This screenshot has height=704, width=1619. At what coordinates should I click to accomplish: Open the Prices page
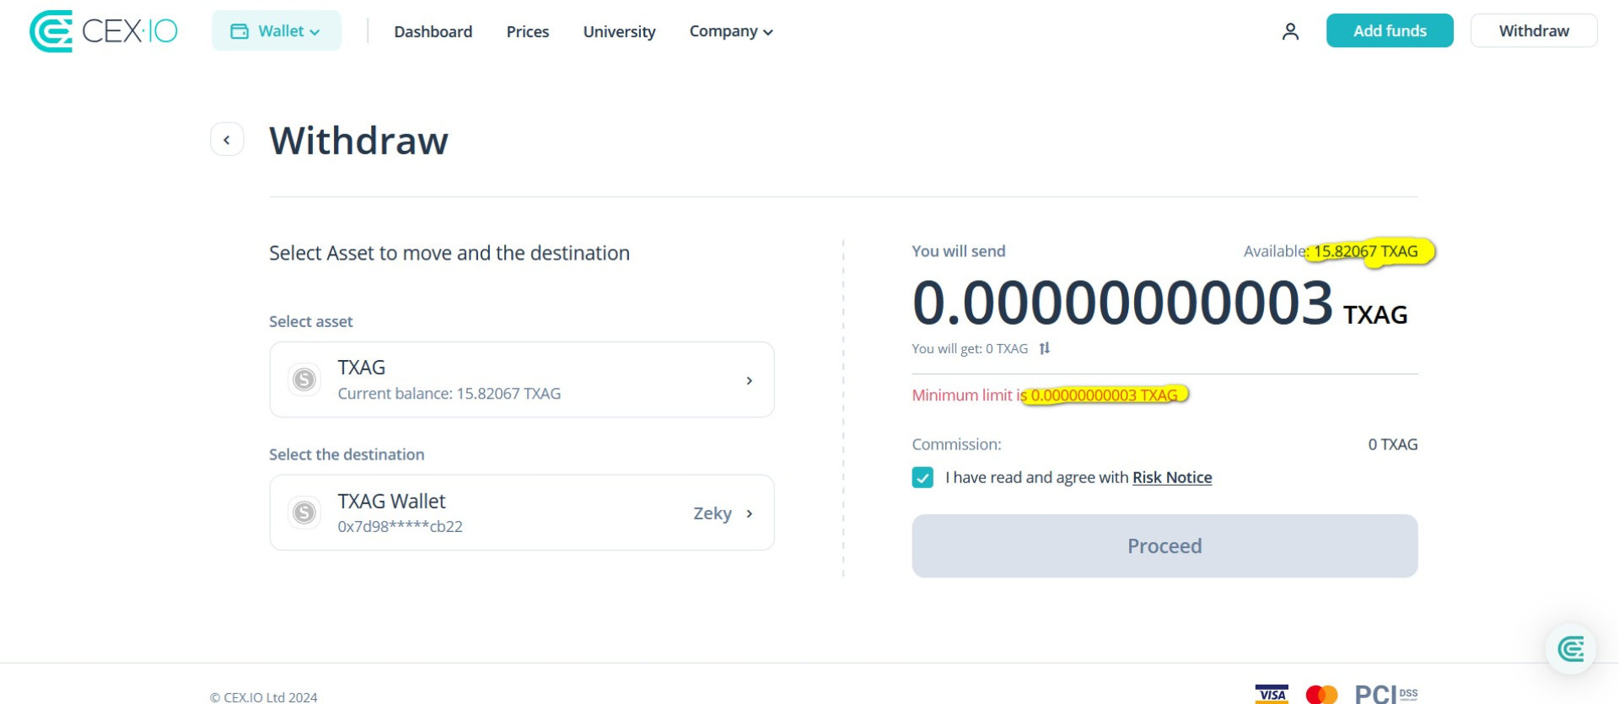coord(528,32)
